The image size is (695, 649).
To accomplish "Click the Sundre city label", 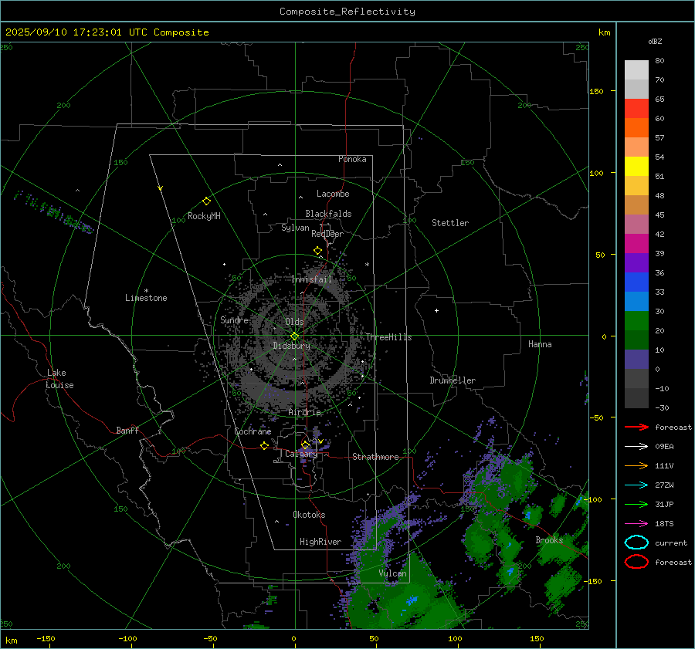I will coord(235,319).
